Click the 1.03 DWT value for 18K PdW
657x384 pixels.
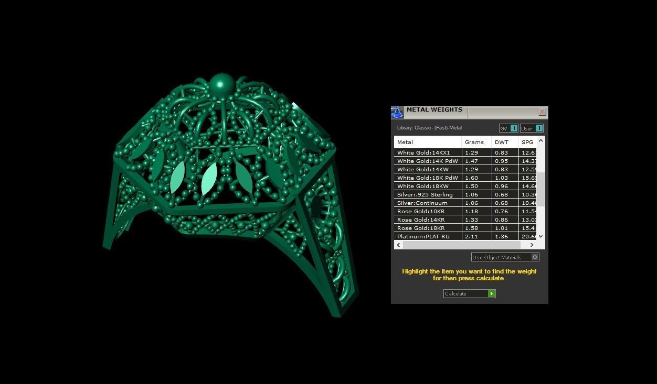[501, 178]
